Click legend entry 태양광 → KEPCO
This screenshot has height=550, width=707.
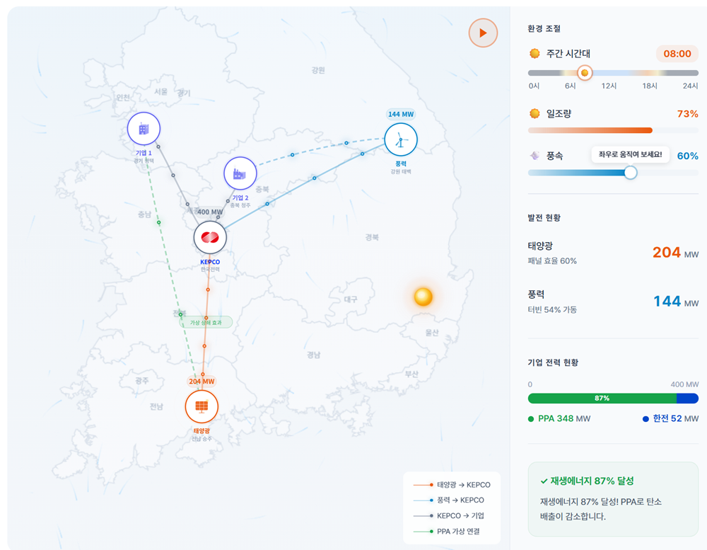click(x=452, y=485)
